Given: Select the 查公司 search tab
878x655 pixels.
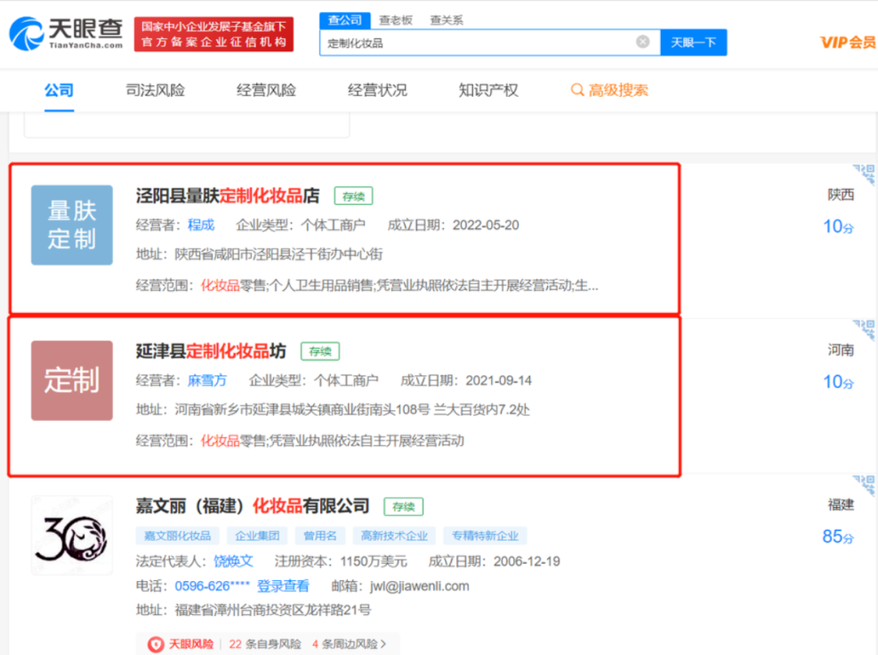Looking at the screenshot, I should pyautogui.click(x=345, y=20).
